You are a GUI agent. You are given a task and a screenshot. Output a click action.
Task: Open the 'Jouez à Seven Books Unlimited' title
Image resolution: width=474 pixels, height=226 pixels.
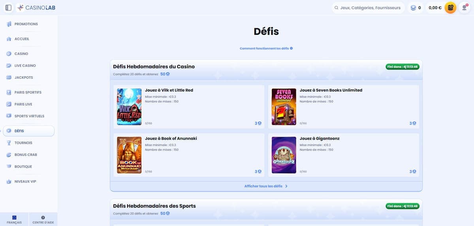tap(331, 90)
